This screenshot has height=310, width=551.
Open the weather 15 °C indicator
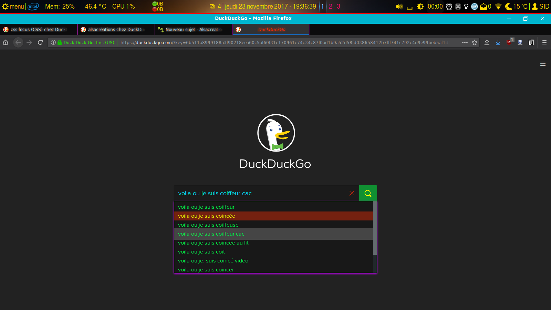[516, 7]
